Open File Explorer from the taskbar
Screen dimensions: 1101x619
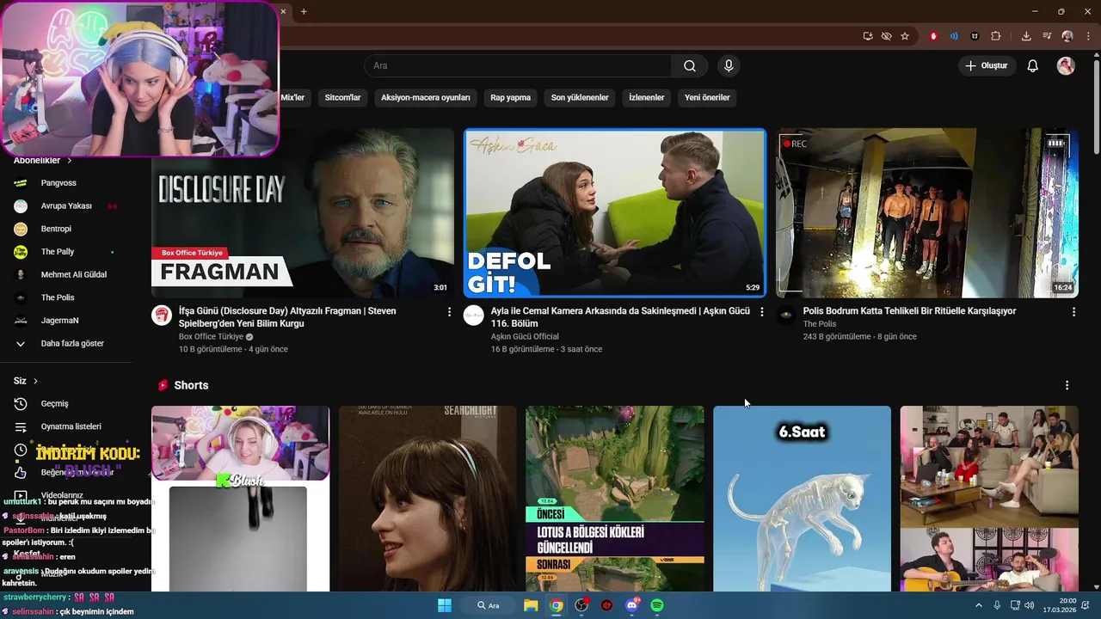(531, 605)
